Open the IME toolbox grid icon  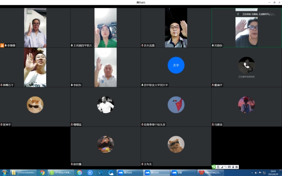pos(236,167)
